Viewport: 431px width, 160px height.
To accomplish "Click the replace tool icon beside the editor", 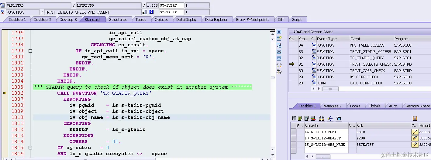I will click(279, 45).
